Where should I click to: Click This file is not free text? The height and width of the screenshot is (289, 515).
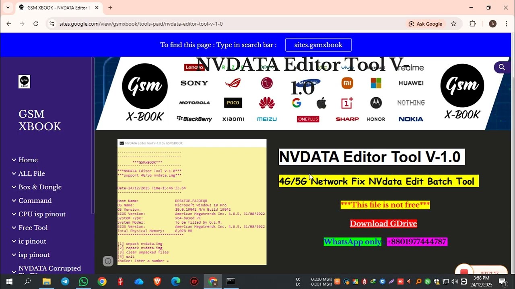(x=385, y=205)
